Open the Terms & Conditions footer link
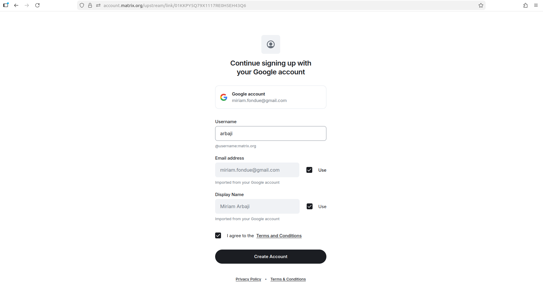The image size is (543, 296). pos(288,279)
